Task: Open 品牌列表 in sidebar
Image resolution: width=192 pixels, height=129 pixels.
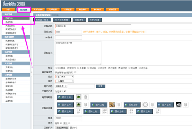Action: (x=9, y=101)
